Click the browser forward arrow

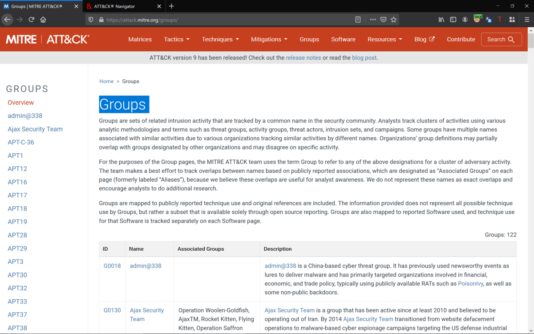pyautogui.click(x=19, y=20)
